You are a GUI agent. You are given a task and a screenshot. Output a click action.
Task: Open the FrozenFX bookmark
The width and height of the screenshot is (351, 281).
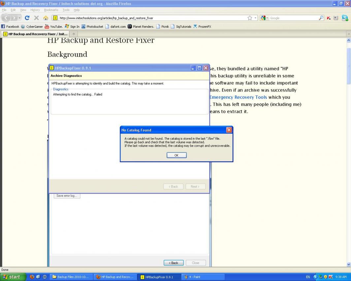point(202,26)
